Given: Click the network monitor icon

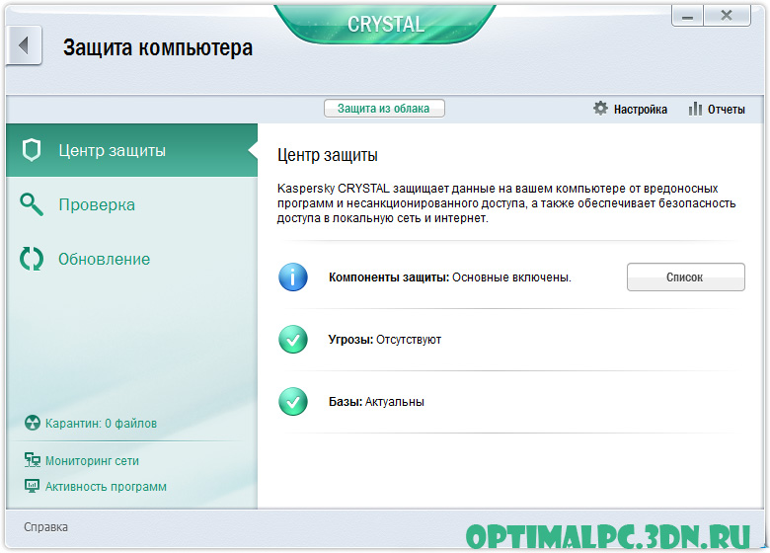Looking at the screenshot, I should point(33,460).
